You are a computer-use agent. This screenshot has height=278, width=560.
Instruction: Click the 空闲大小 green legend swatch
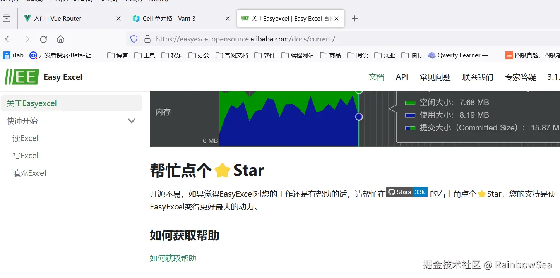click(410, 103)
